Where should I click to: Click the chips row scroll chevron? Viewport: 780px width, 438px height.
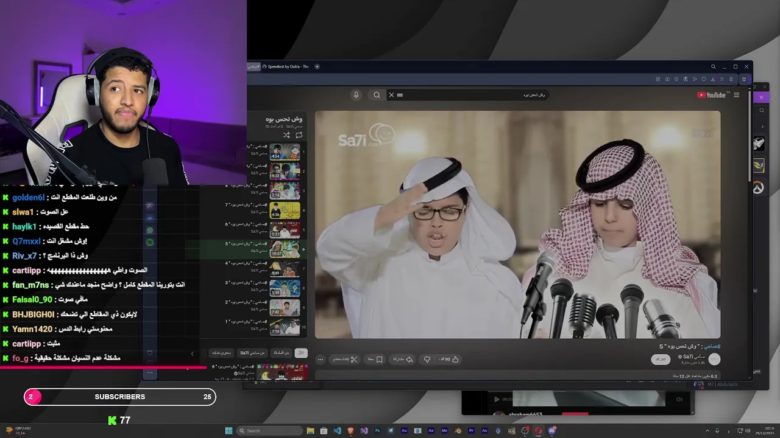193,353
